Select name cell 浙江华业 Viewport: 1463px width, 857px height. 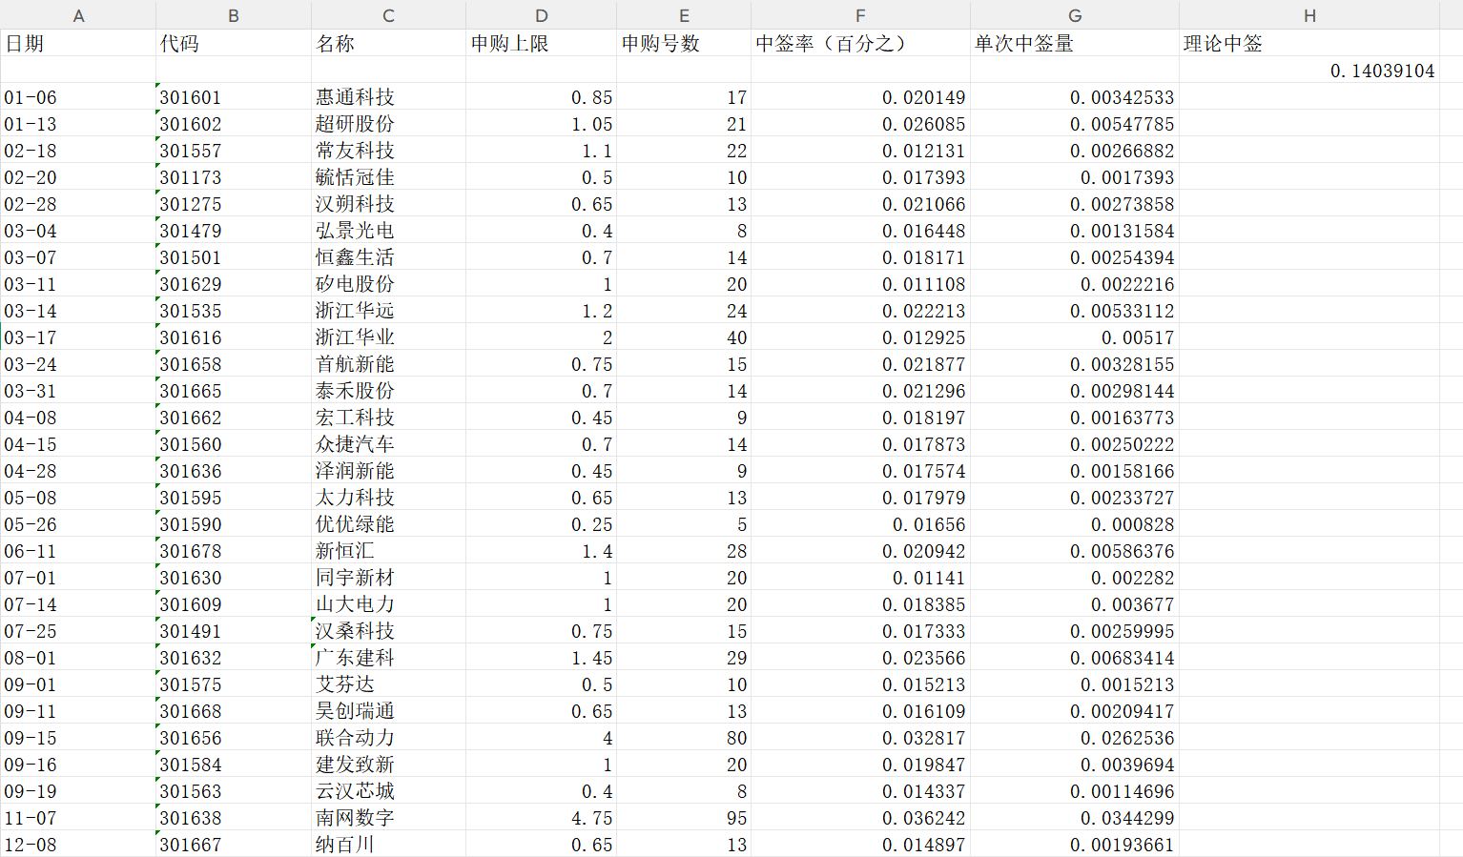tap(388, 337)
